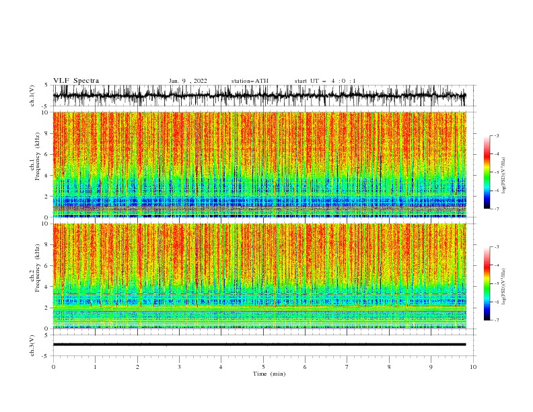Click time axis tick label "1"

click(x=95, y=367)
